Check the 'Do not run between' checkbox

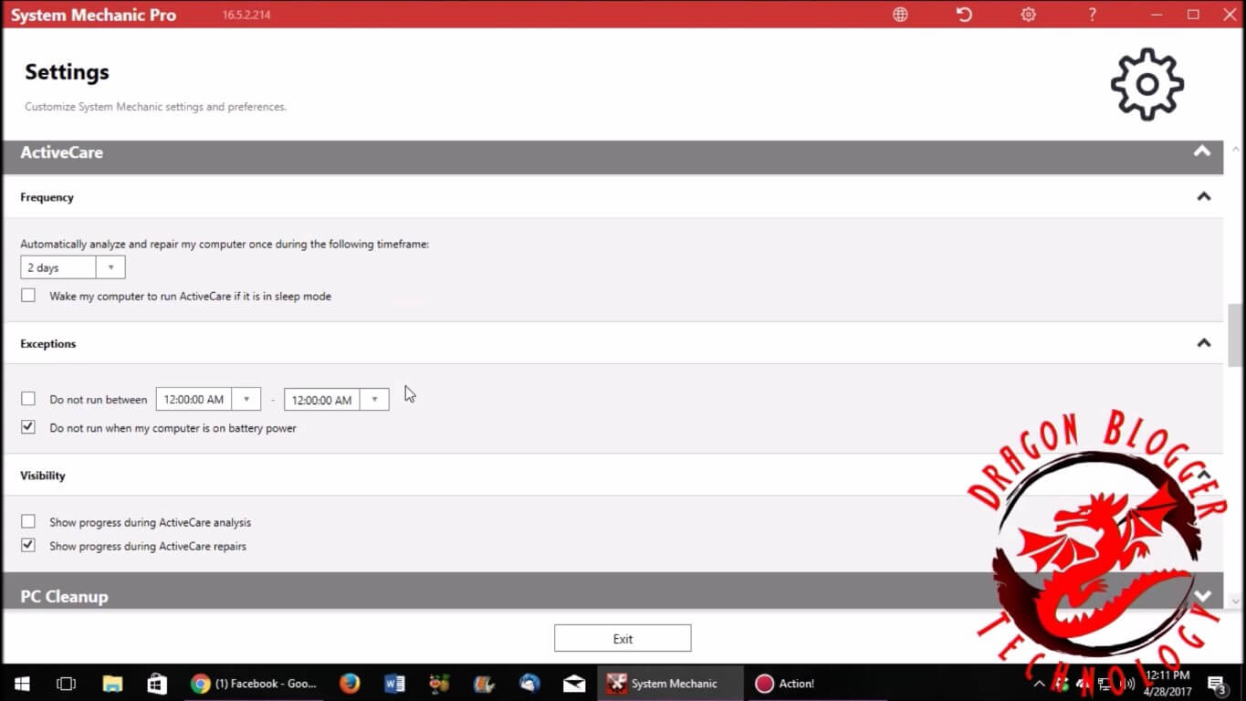point(28,399)
